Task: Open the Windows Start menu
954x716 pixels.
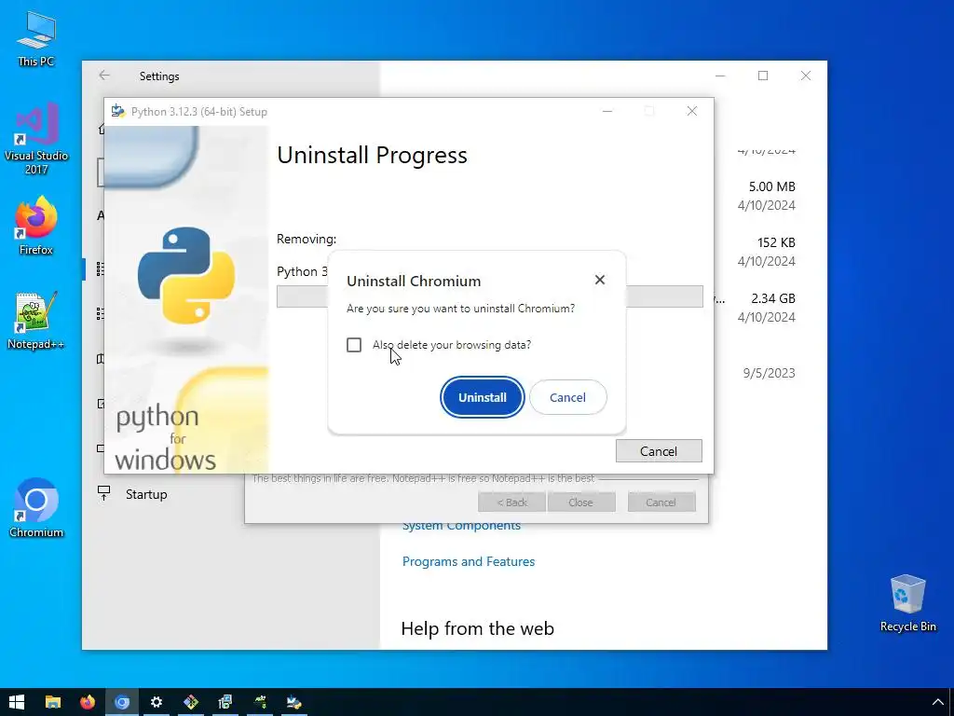Action: click(17, 702)
